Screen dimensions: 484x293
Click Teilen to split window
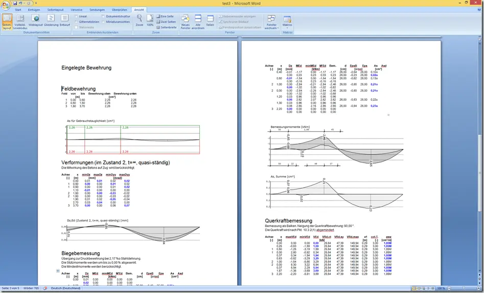(210, 20)
